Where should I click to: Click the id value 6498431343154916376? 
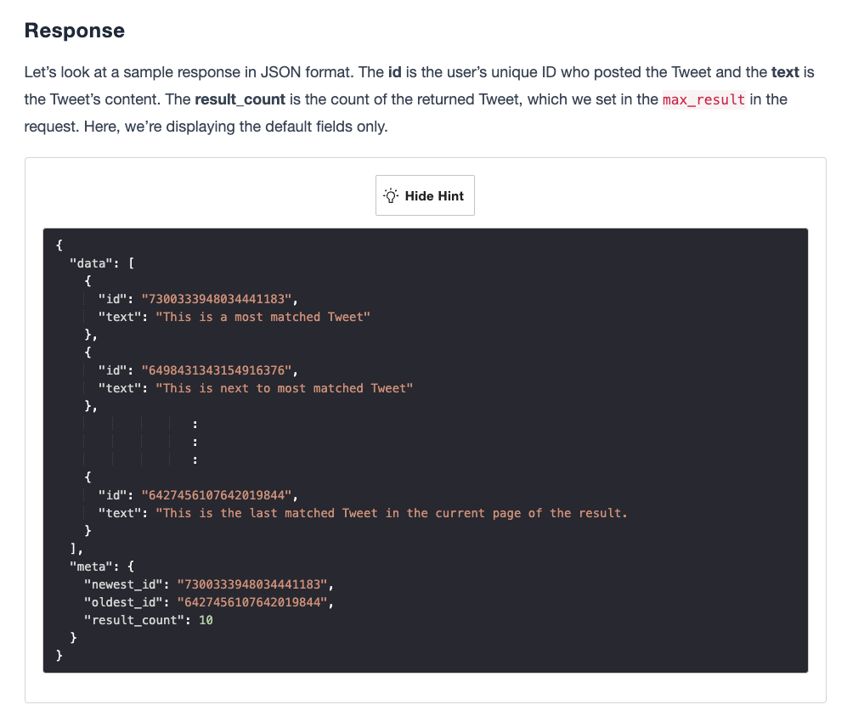[x=216, y=370]
